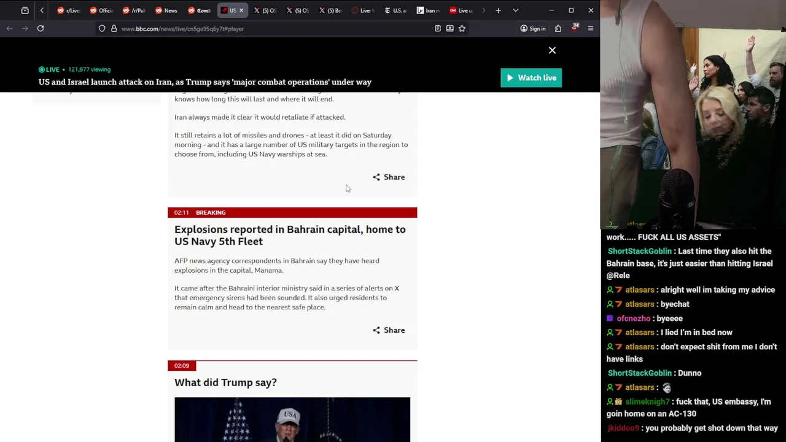Switch to the Reddit 'Officia' tab
This screenshot has height=442, width=786.
click(101, 10)
